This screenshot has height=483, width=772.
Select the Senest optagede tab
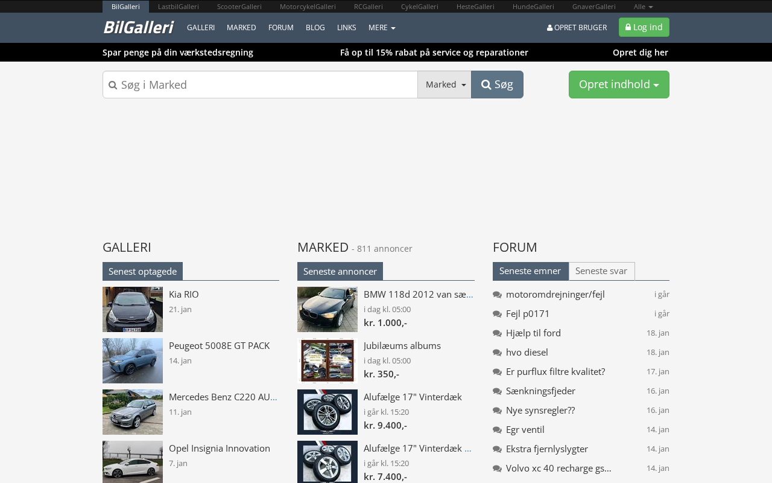tap(142, 271)
